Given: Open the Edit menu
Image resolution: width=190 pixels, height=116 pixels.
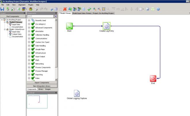Looking at the screenshot, I should click(x=8, y=5).
